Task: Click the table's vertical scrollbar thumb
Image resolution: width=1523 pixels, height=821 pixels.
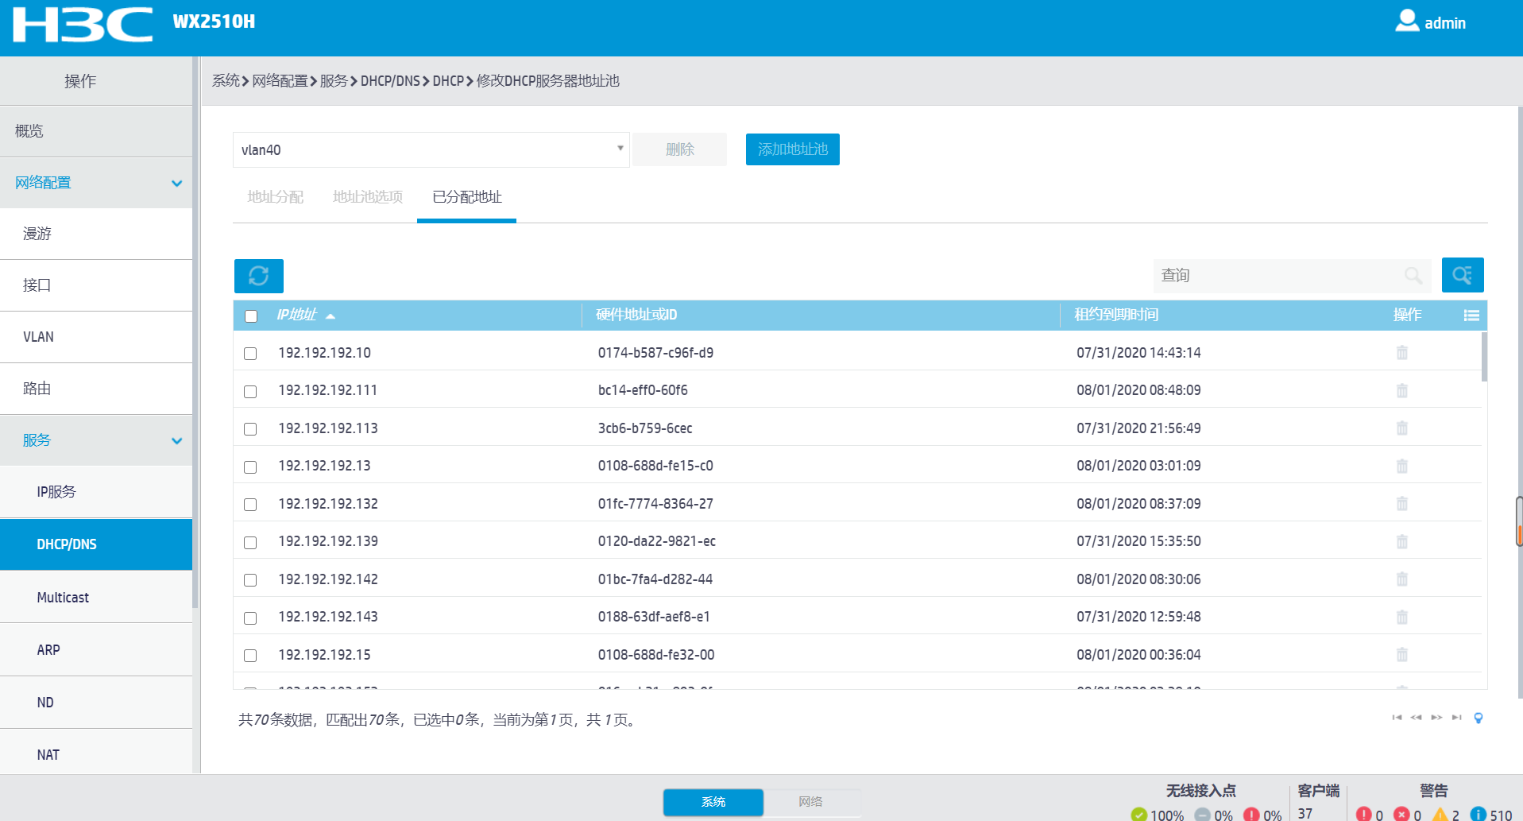Action: [x=1484, y=357]
